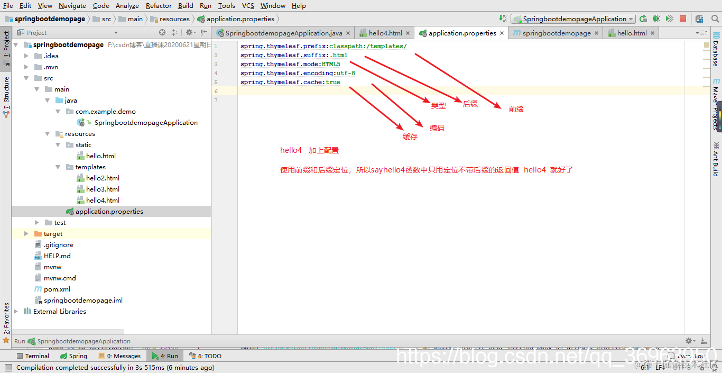Toggle the 4: Run tool window

165,356
